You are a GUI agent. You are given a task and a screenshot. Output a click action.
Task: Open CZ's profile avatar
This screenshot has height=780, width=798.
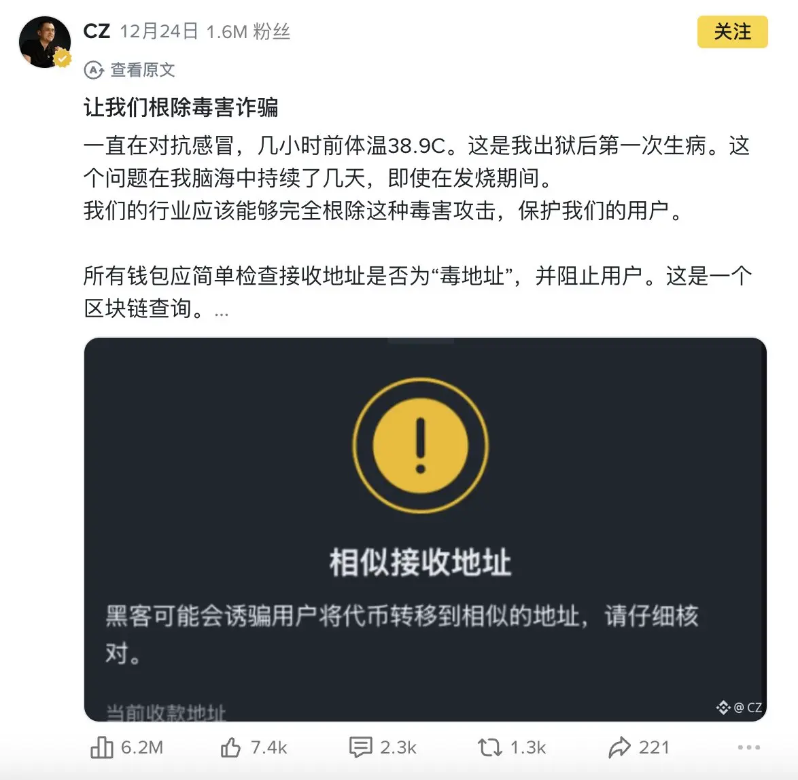click(45, 41)
